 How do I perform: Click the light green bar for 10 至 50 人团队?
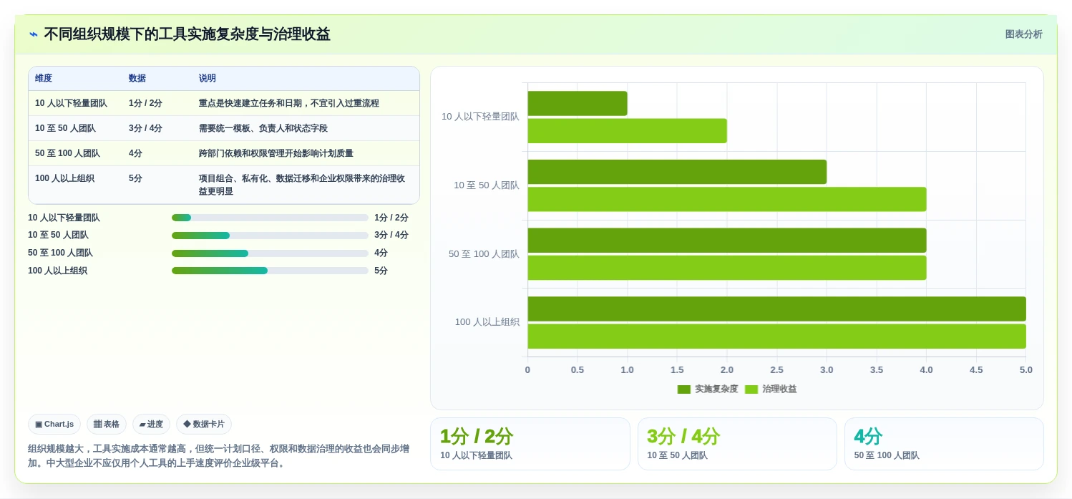727,200
